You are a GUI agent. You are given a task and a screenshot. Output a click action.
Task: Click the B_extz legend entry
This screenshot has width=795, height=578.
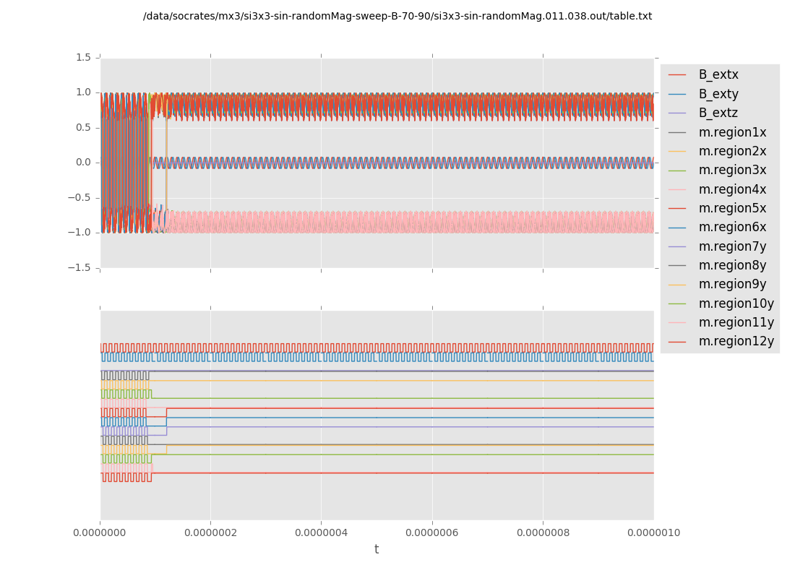[x=718, y=113]
